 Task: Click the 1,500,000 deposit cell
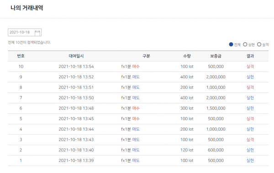point(216,108)
